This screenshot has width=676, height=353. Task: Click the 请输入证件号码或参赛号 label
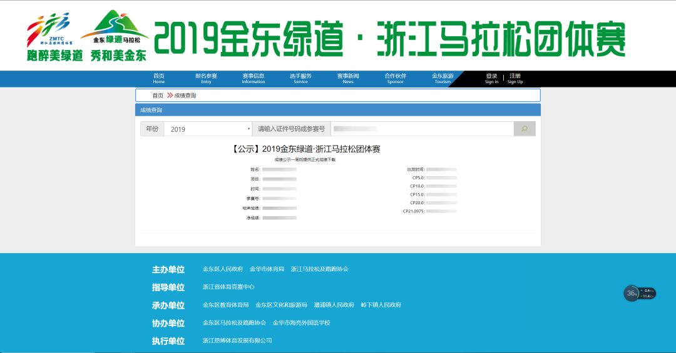click(x=292, y=129)
